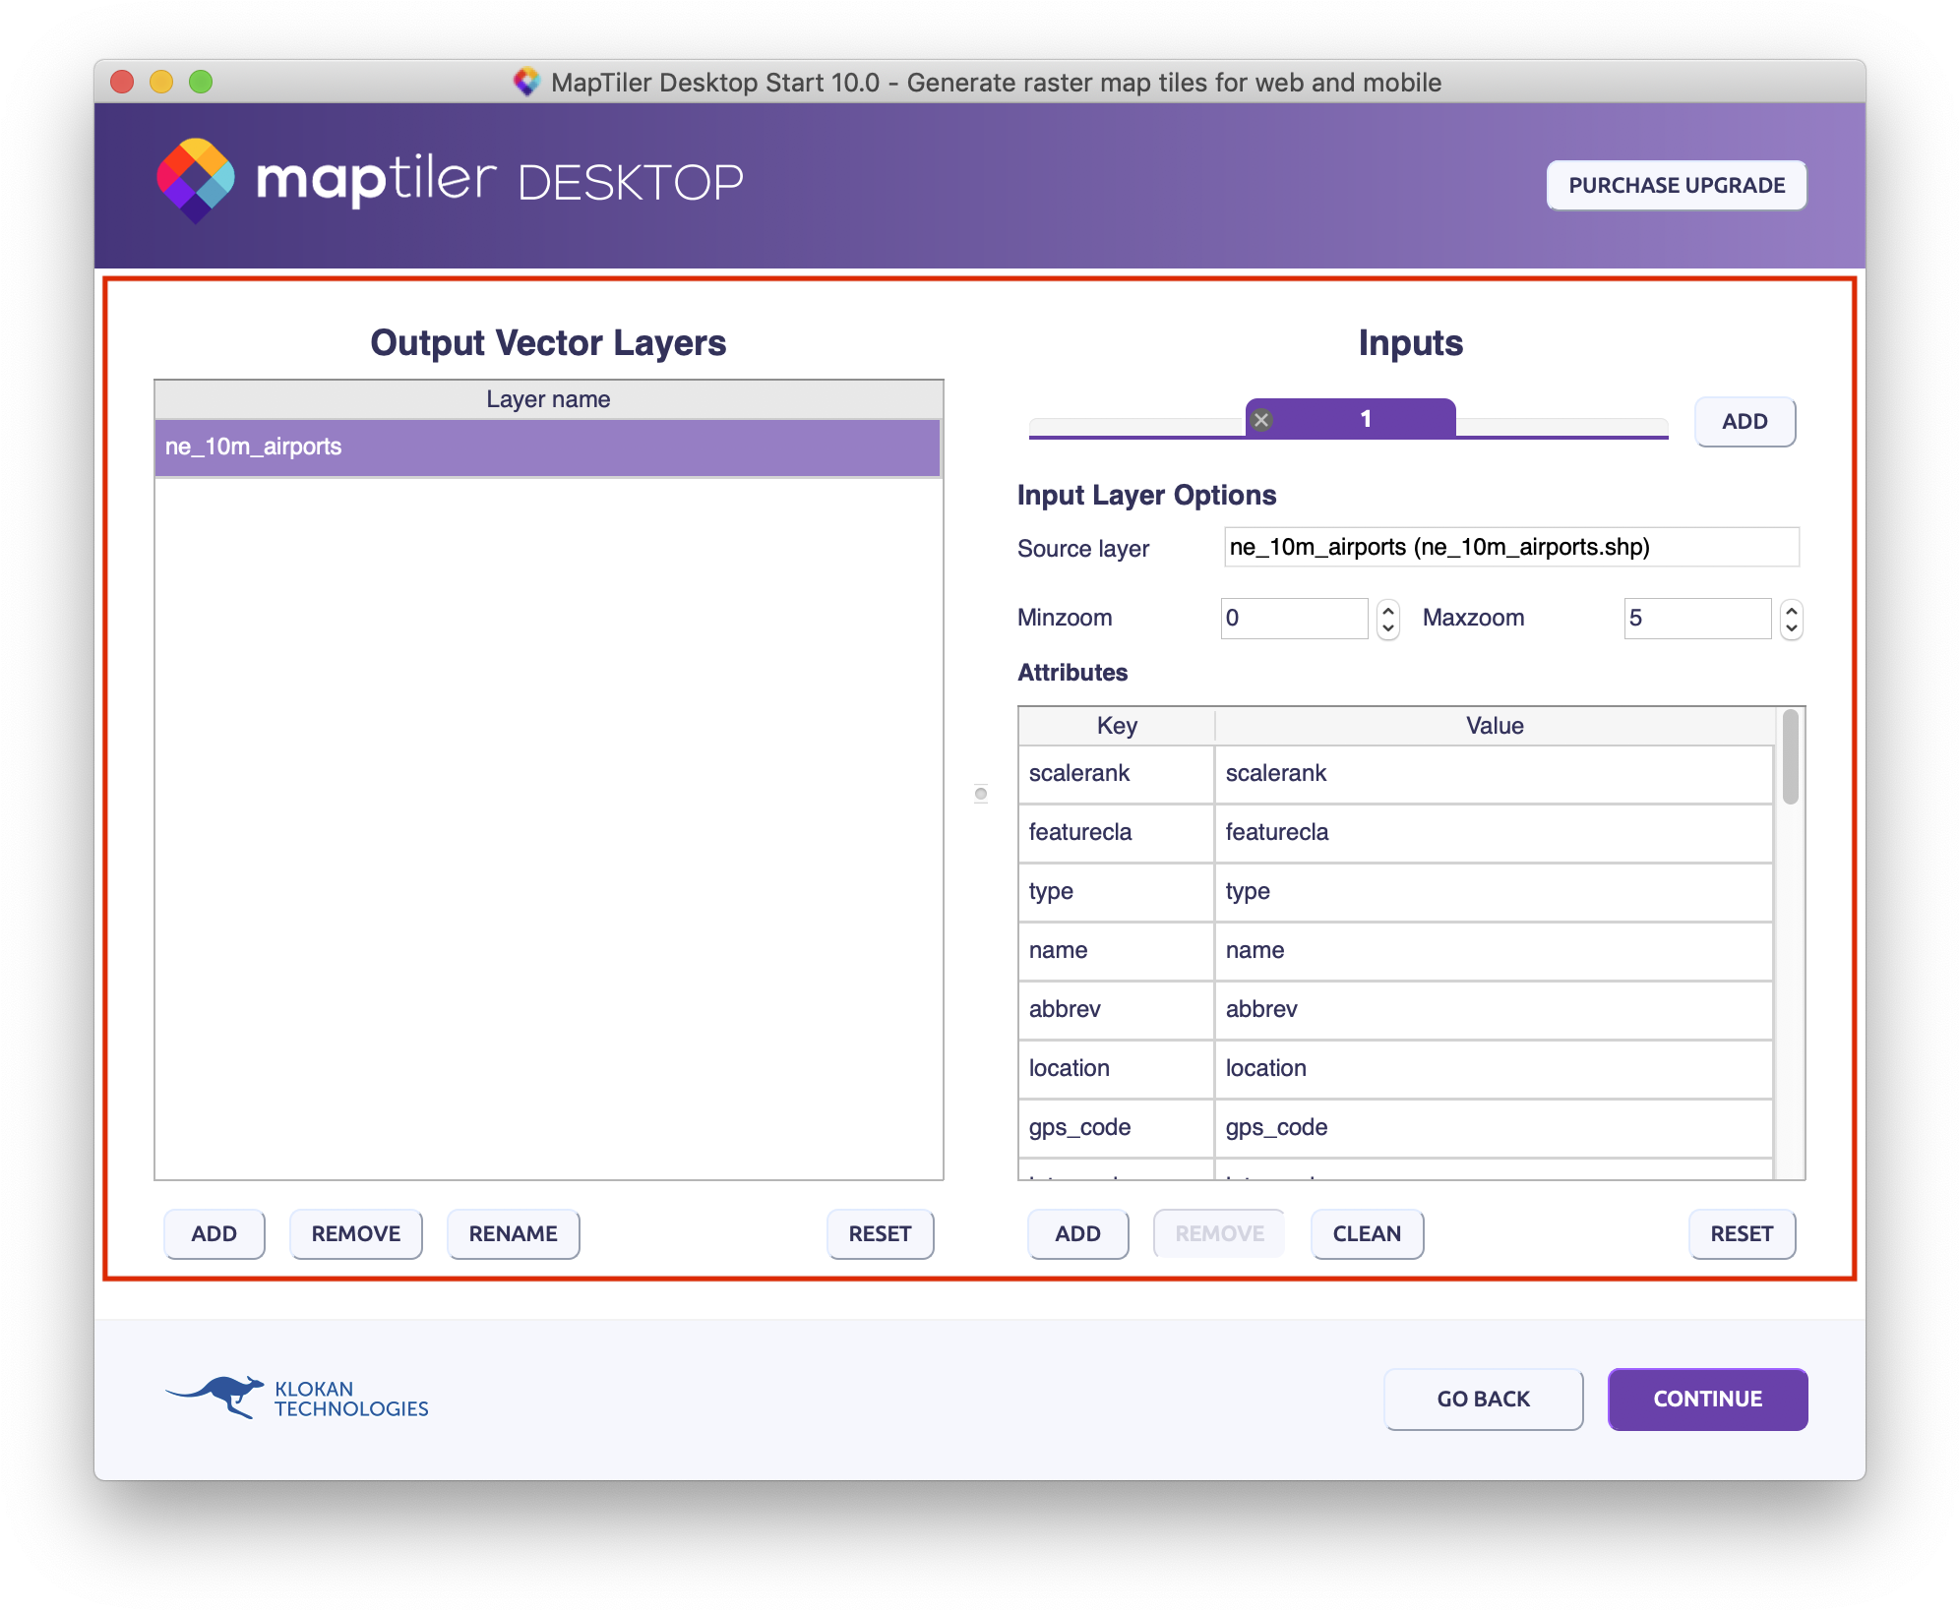Image resolution: width=1959 pixels, height=1610 pixels.
Task: Go back to the previous step
Action: coord(1483,1399)
